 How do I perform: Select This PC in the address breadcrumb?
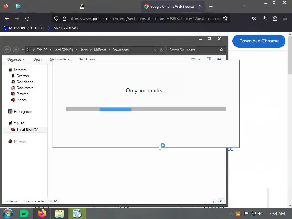coord(42,50)
